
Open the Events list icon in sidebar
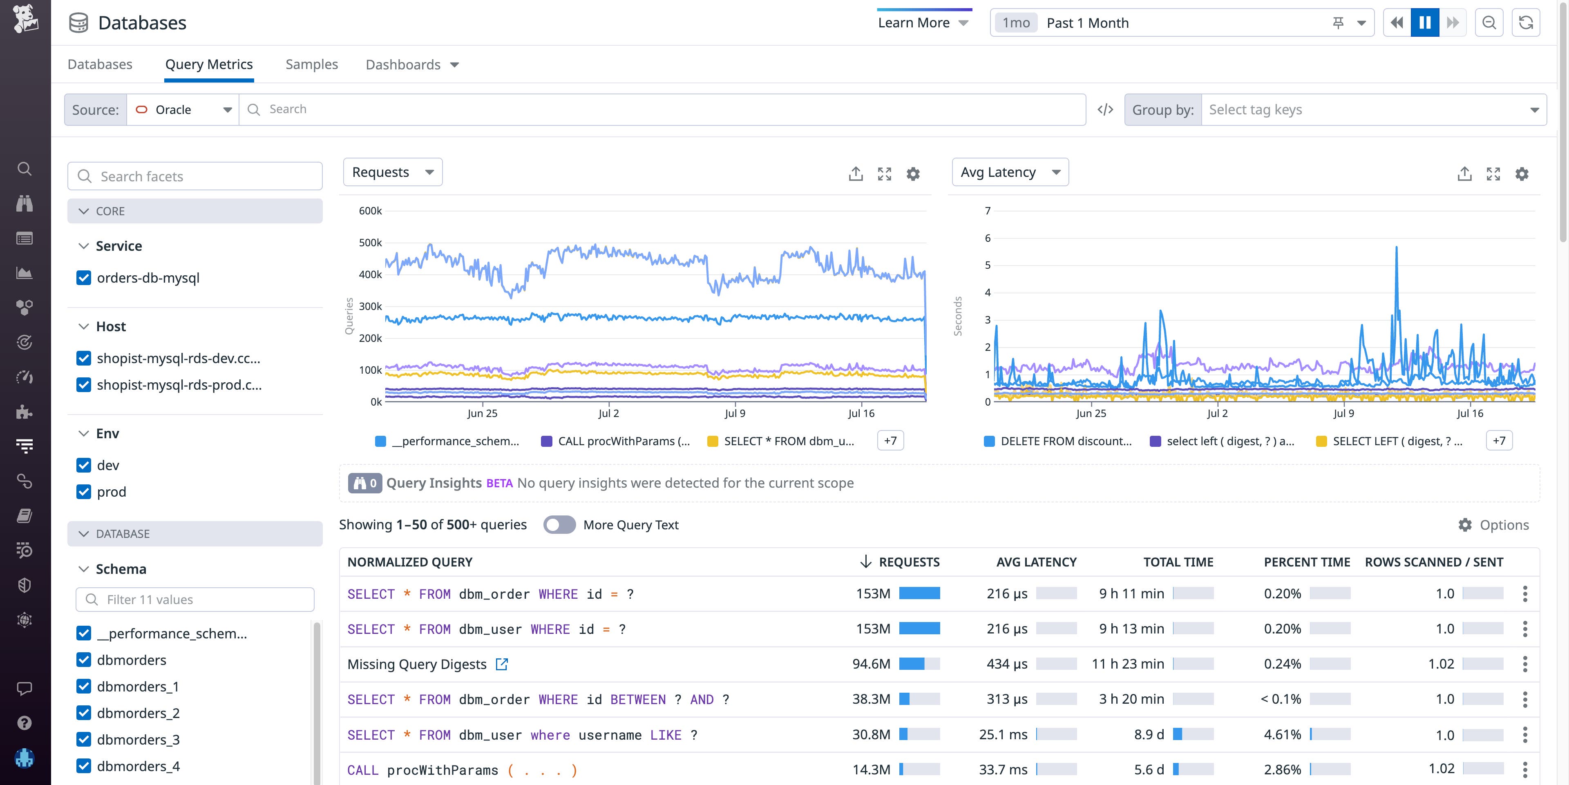tap(25, 238)
